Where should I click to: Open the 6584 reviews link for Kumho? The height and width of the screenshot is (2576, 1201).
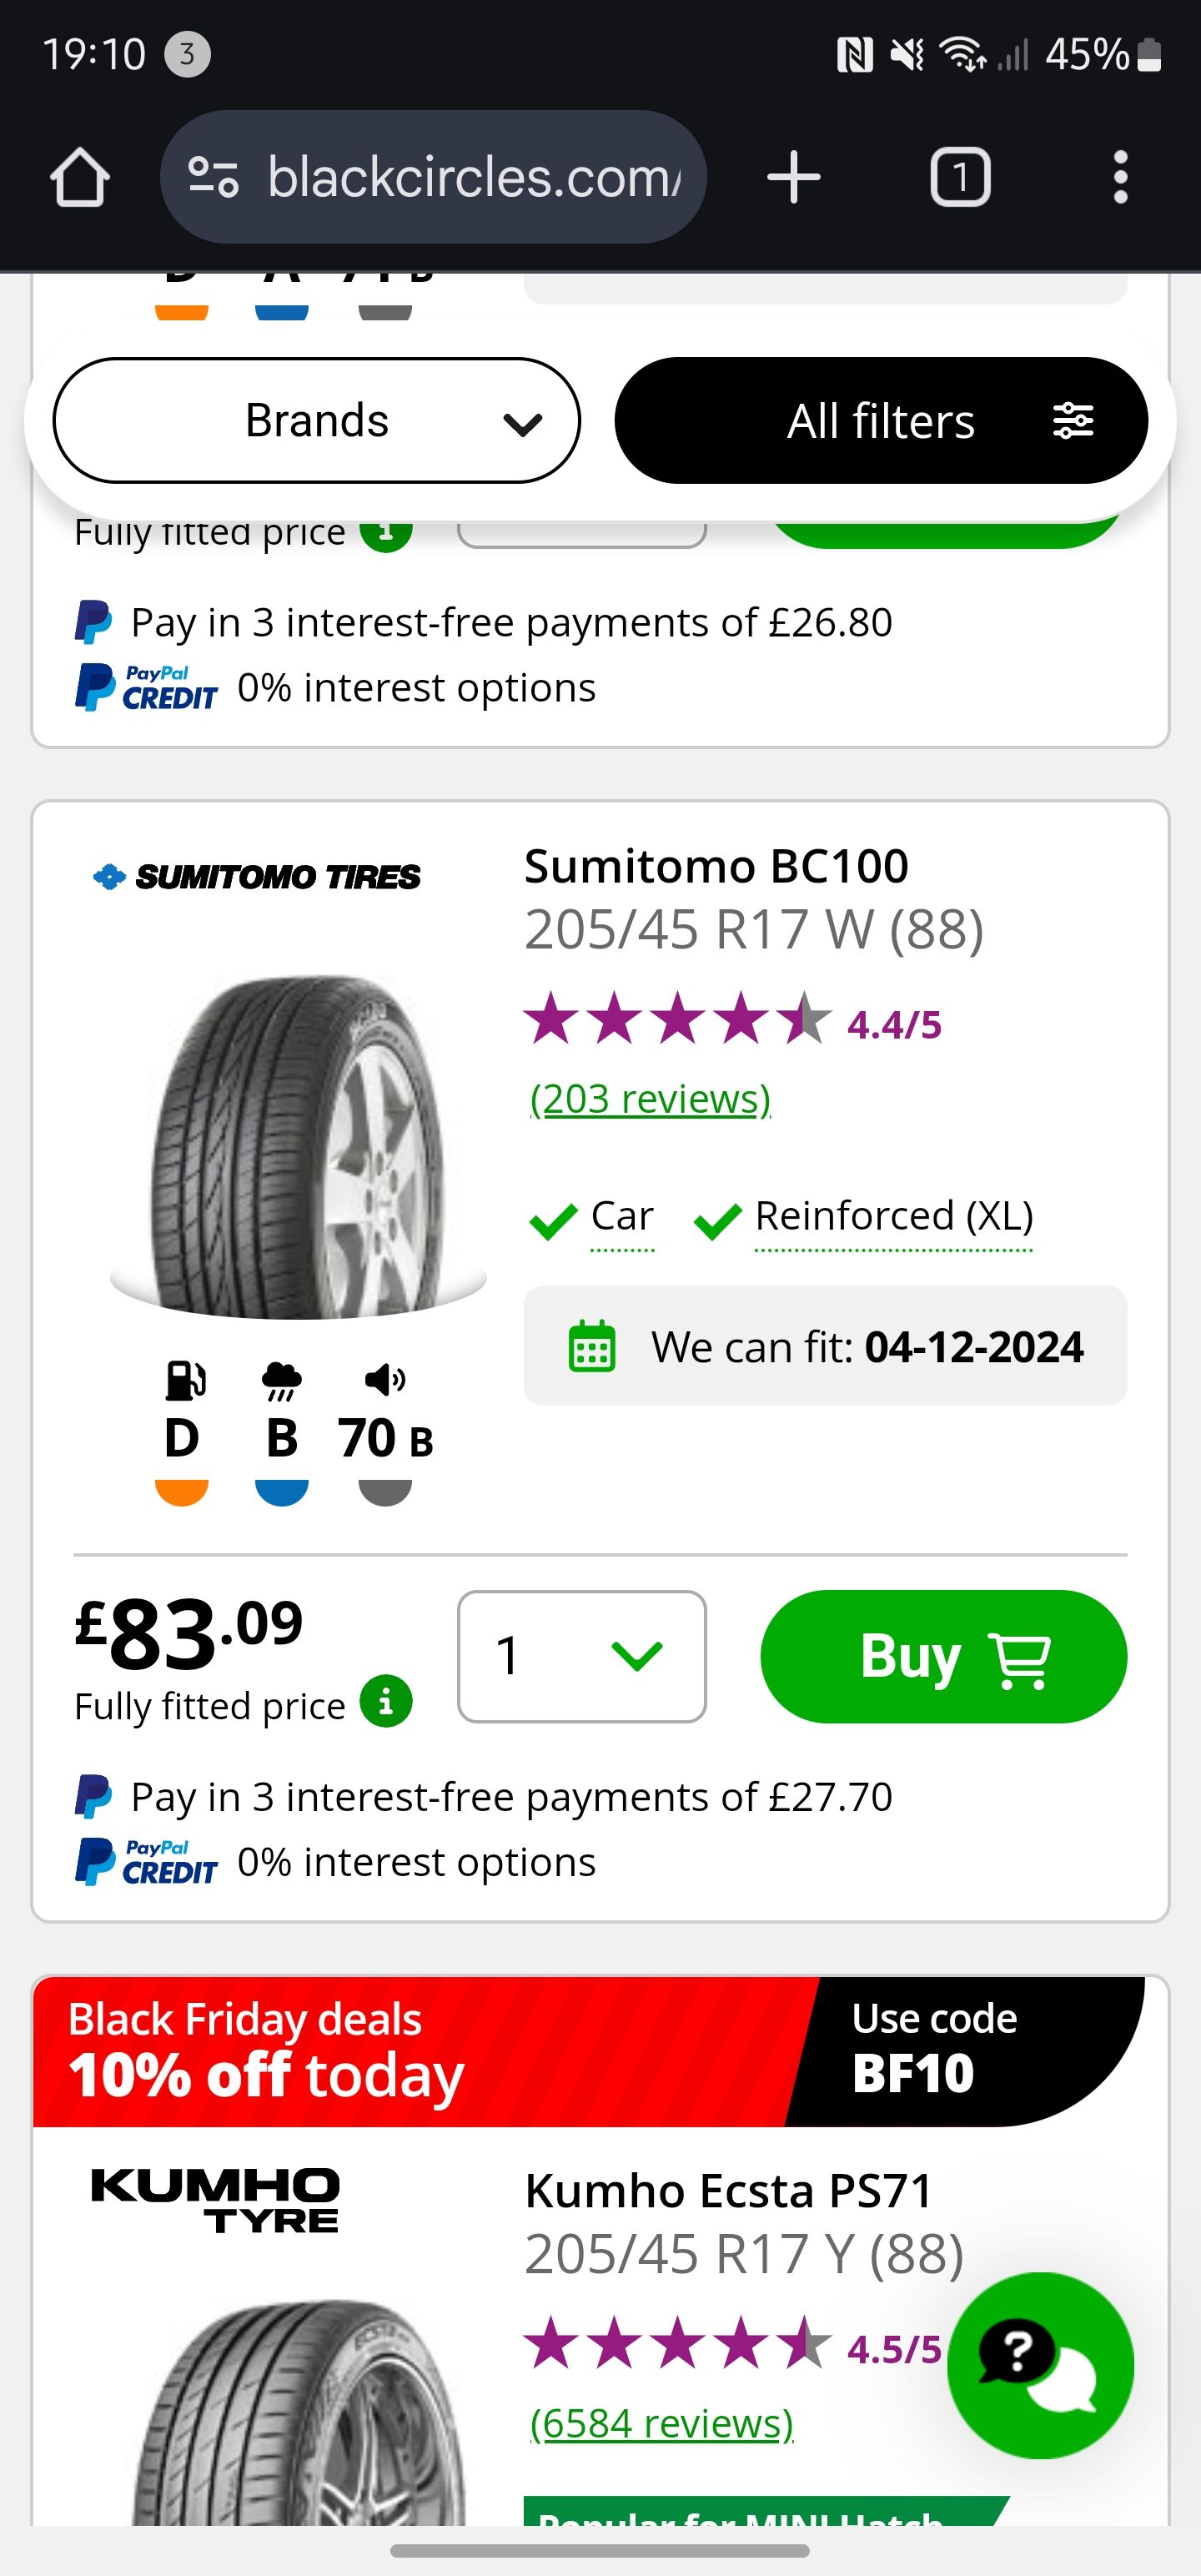pos(661,2423)
